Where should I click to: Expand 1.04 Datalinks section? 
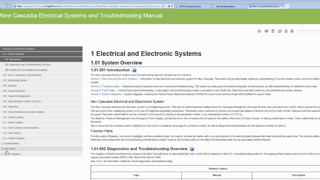point(41,86)
